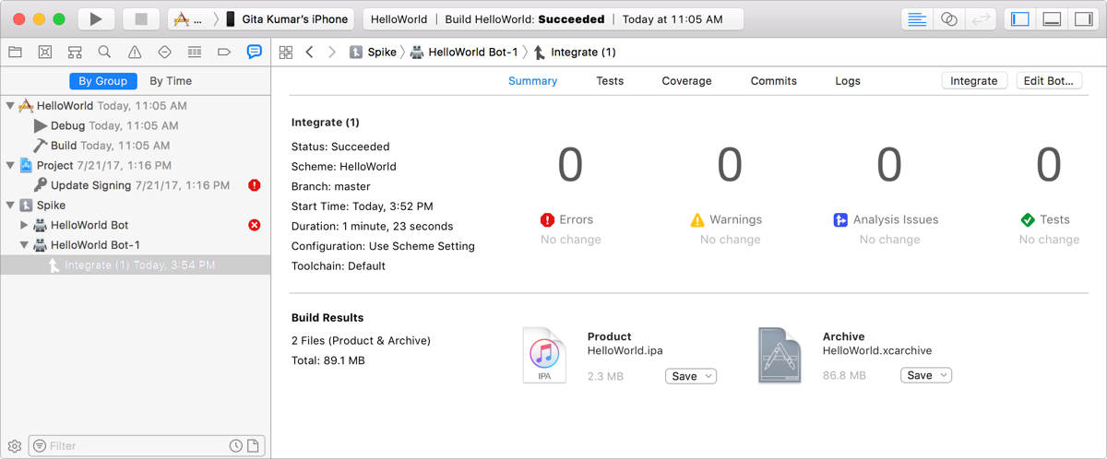The width and height of the screenshot is (1107, 459).
Task: Open the Find navigator magnifier icon
Action: [104, 53]
